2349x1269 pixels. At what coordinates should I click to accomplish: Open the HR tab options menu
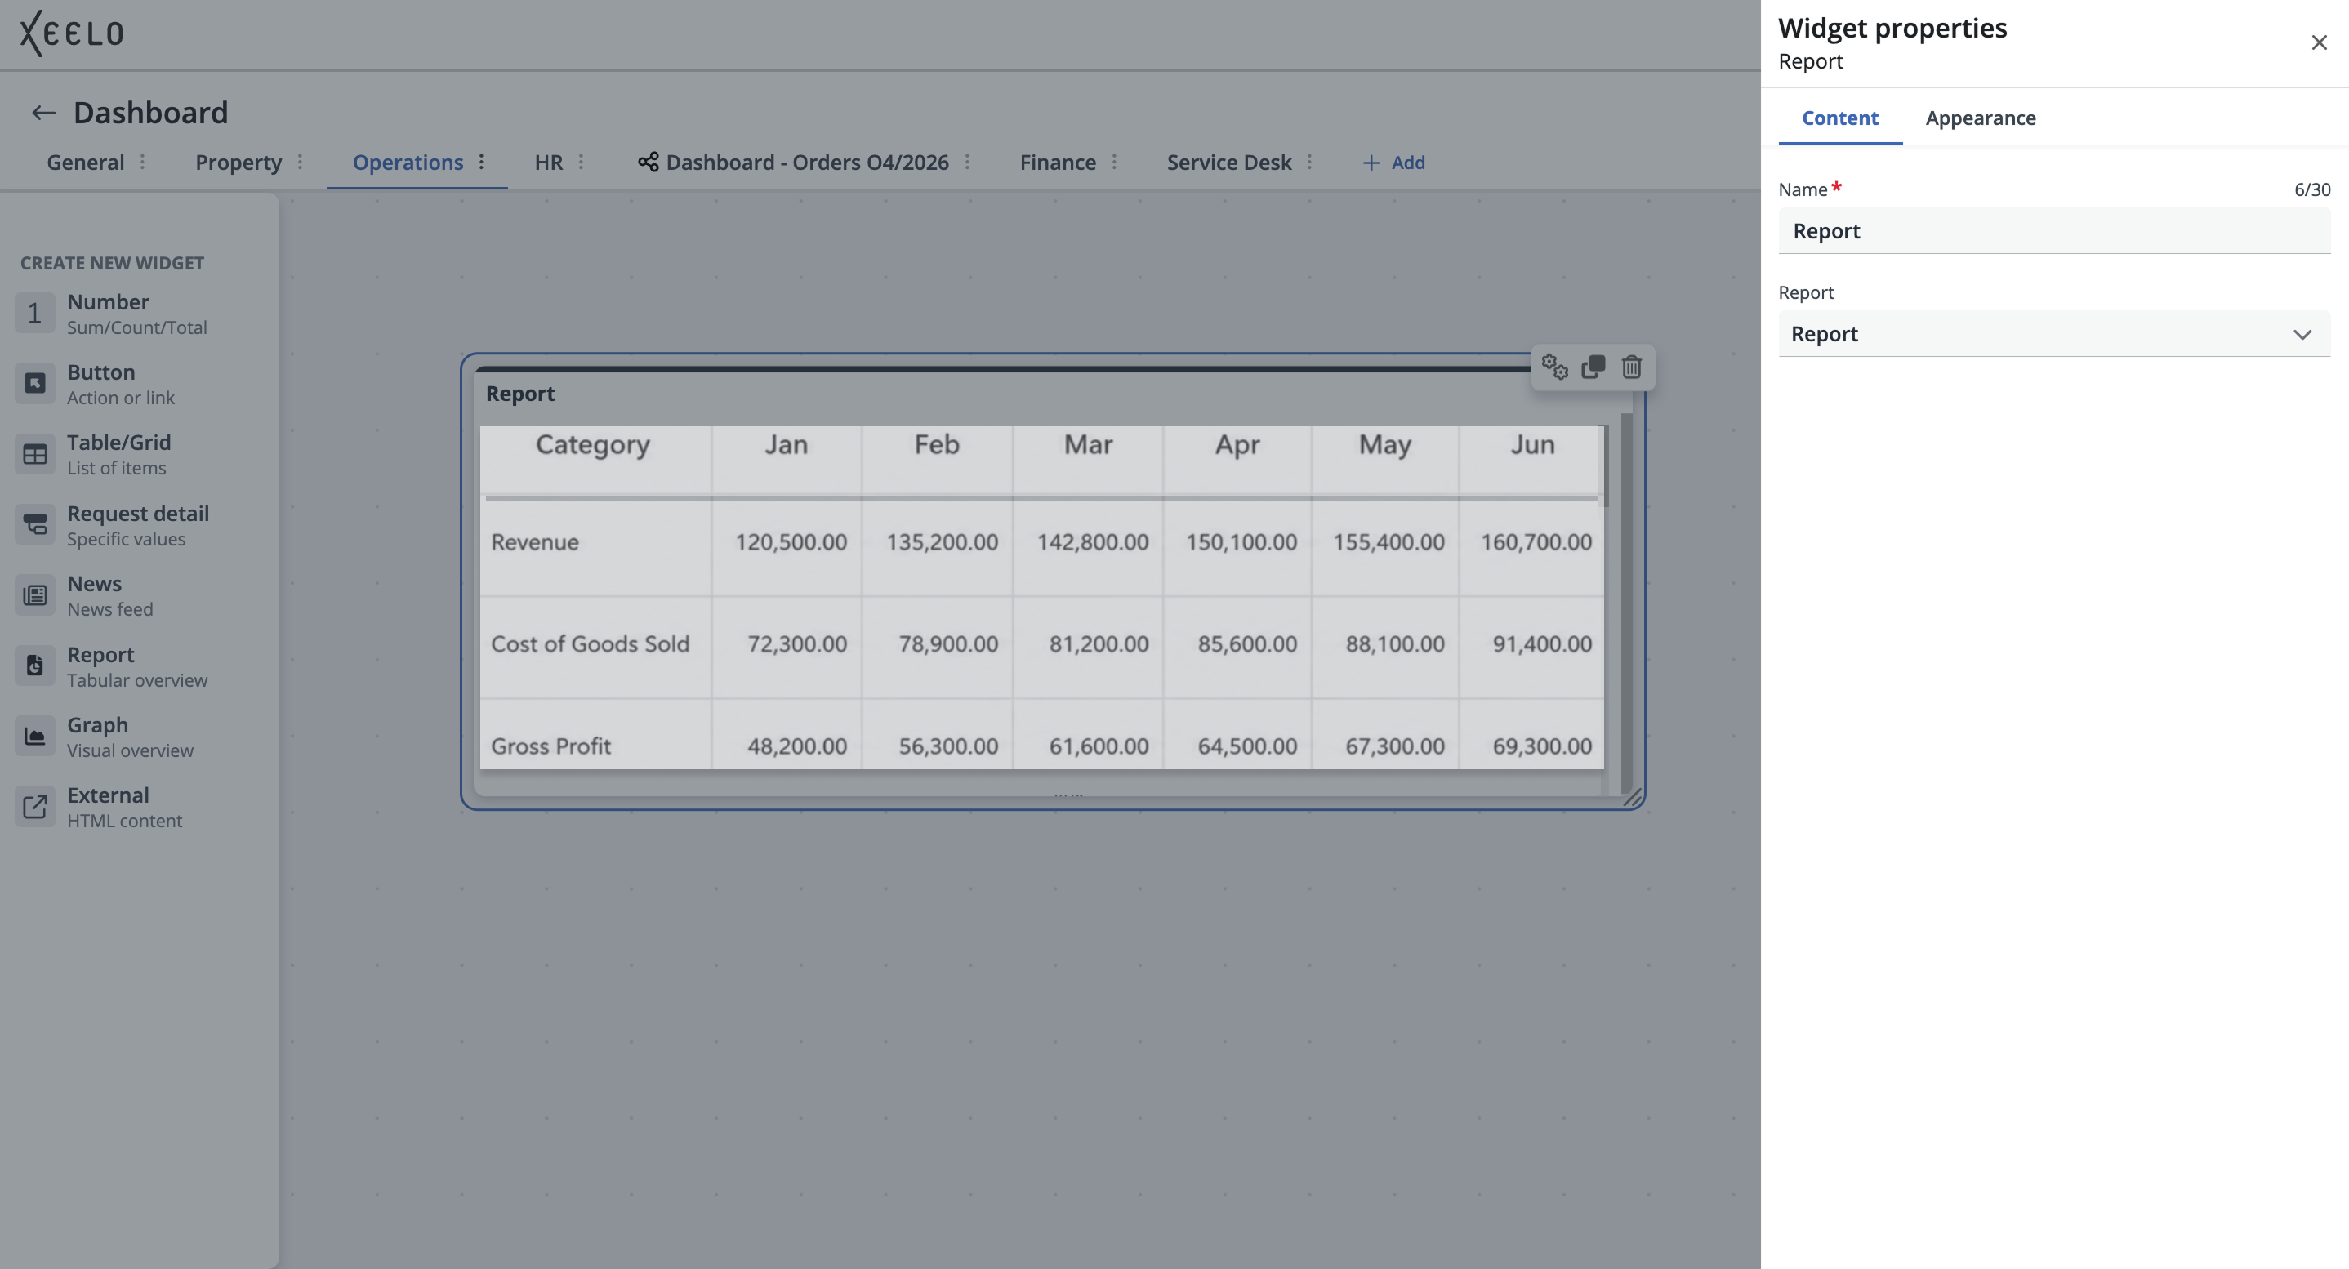coord(581,163)
